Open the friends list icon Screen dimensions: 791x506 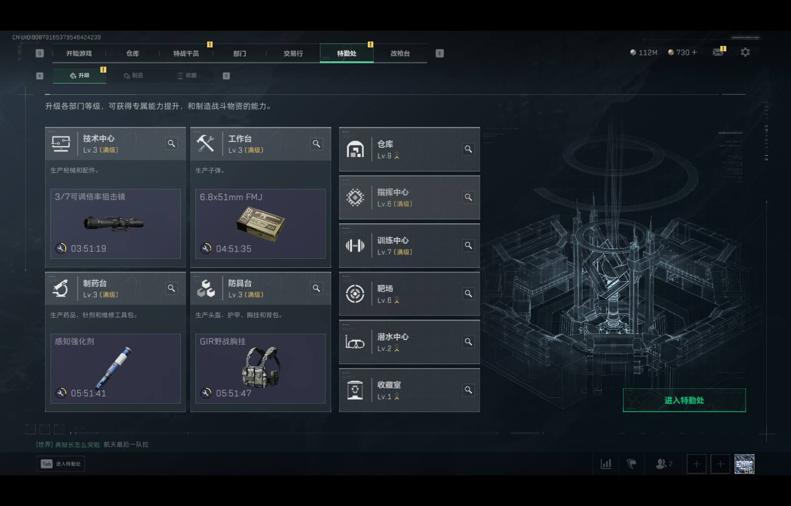[663, 464]
